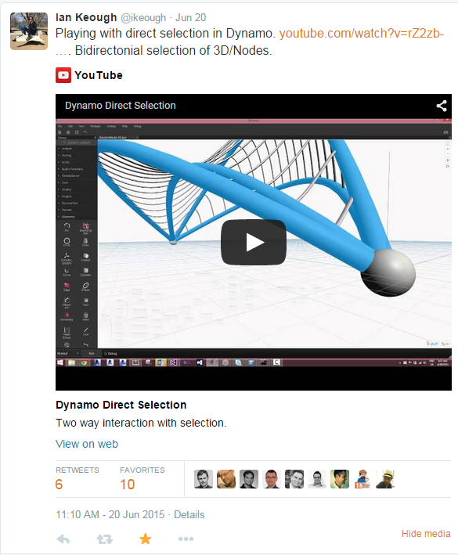
Task: Click the red YouTube logo icon
Action: tap(63, 75)
